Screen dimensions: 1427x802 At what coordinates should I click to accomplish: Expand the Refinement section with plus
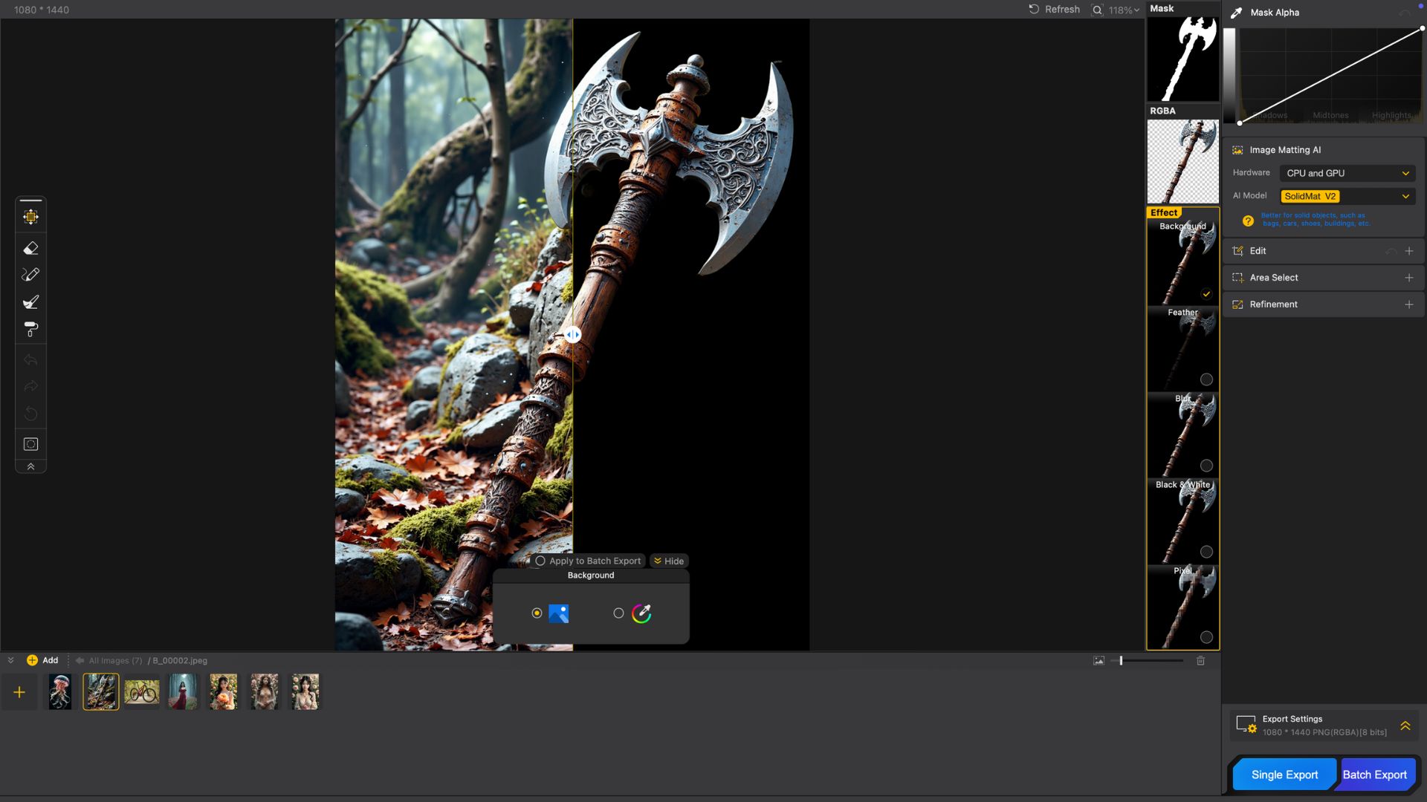(1408, 304)
